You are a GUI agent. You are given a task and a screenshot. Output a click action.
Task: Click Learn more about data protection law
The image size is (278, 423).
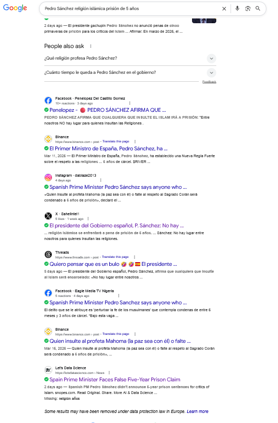point(198,411)
